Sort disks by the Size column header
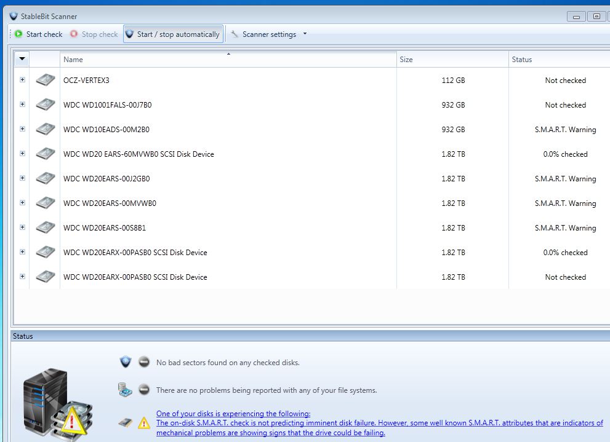 coord(452,60)
